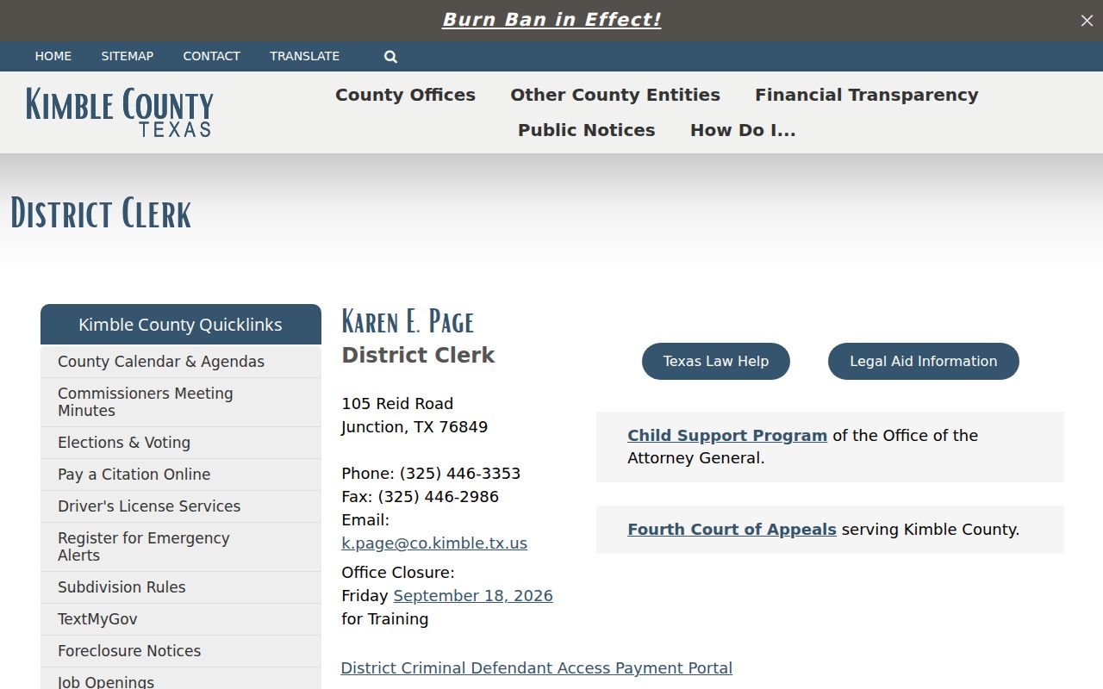Screen dimensions: 1103x689
Task: Open the CONTACT page
Action: point(211,56)
